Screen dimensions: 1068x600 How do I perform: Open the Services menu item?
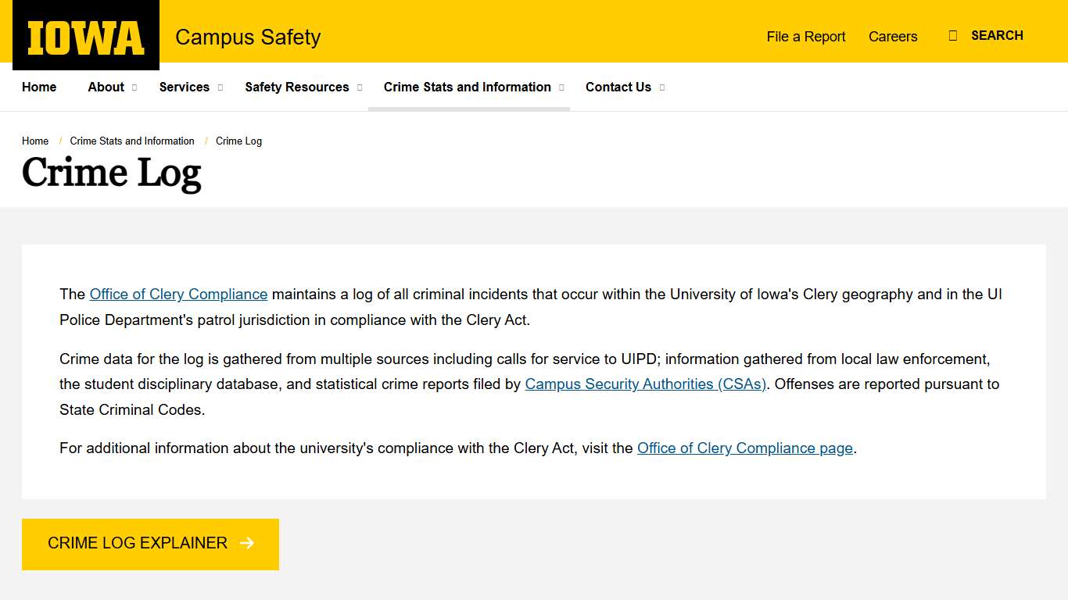[x=184, y=87]
